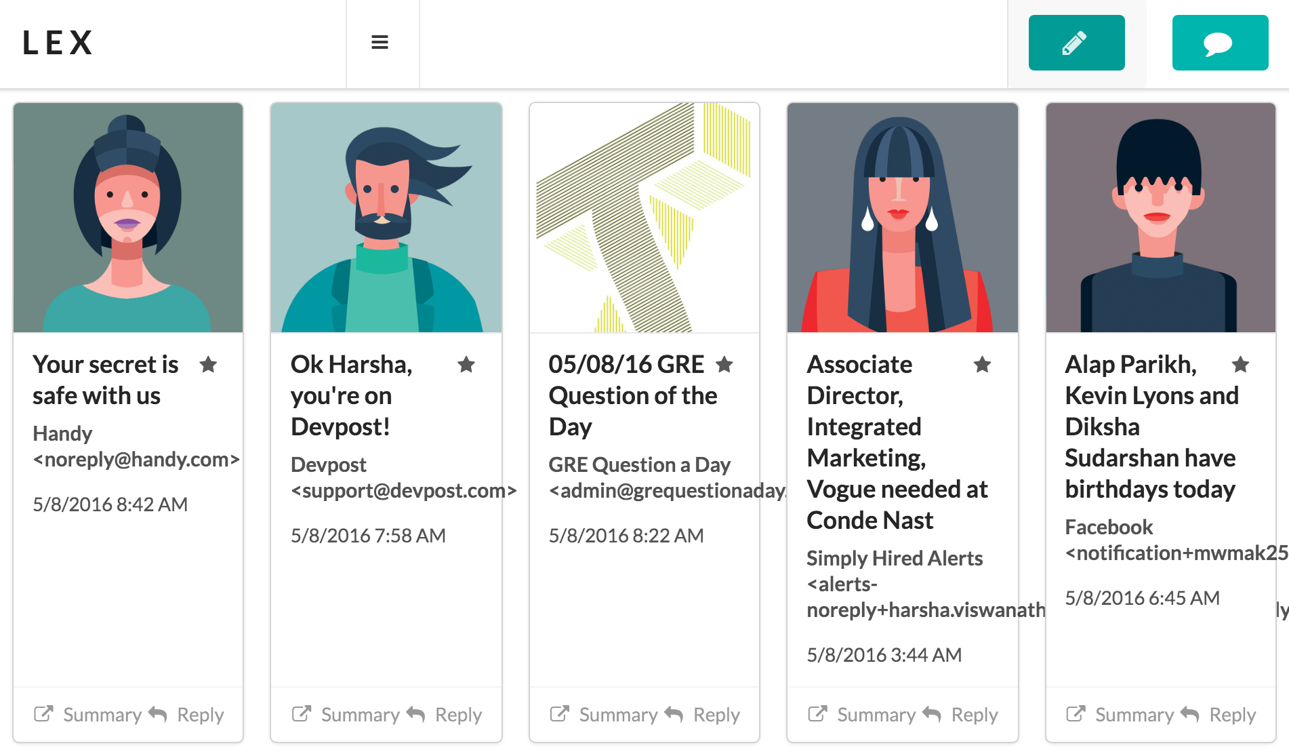Star the GRE Question of the Day email
Screen dimensions: 1289x754
[x=724, y=365]
